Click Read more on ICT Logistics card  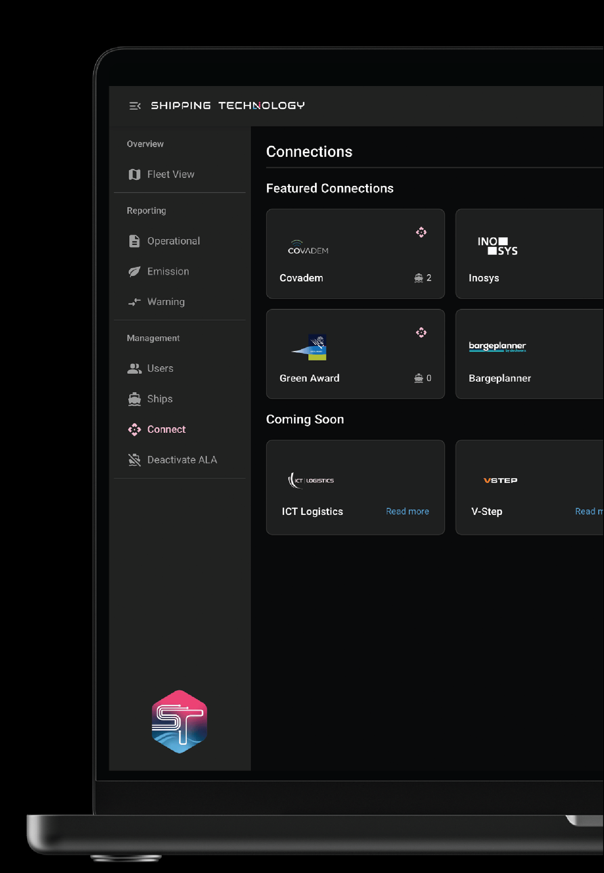[407, 511]
